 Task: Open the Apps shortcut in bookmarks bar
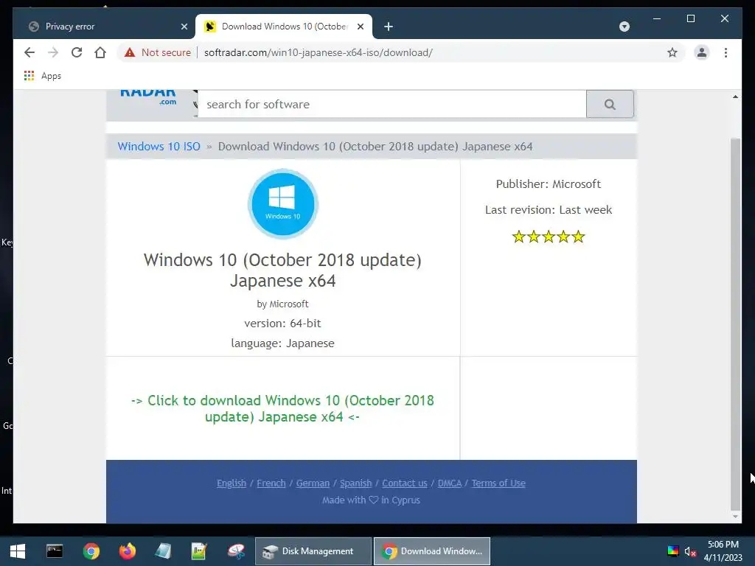click(x=42, y=76)
